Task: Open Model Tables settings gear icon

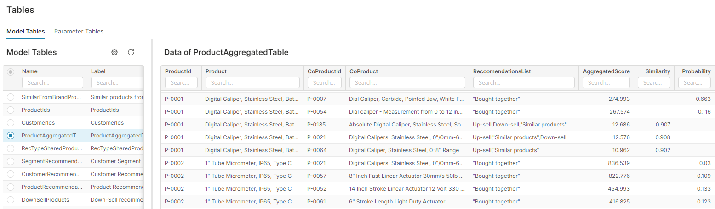Action: (114, 52)
